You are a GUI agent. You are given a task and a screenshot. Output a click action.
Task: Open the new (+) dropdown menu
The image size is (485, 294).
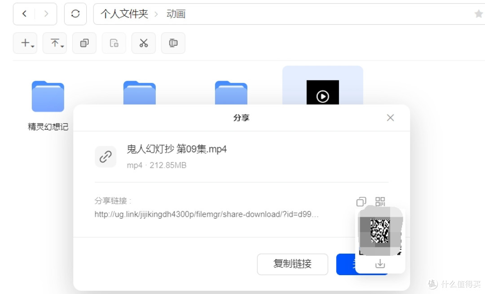click(25, 43)
